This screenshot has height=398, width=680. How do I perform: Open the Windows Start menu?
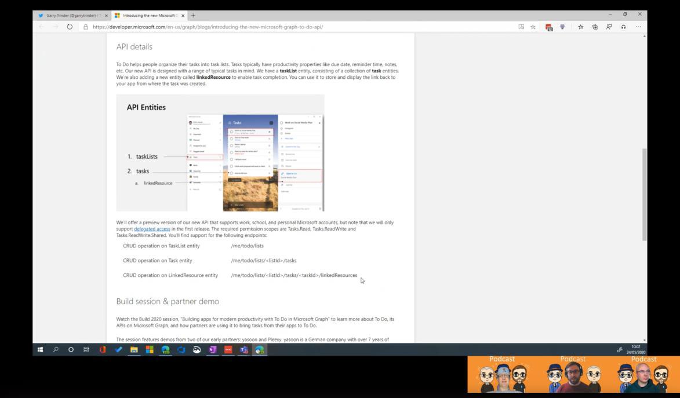41,350
